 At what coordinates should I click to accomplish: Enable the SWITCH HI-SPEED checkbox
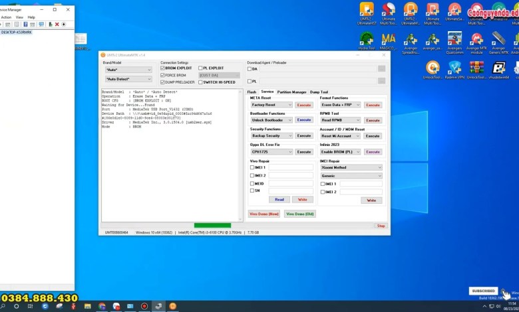tap(200, 82)
